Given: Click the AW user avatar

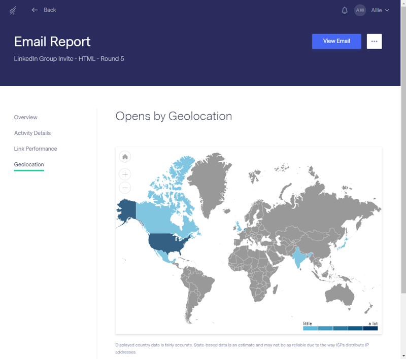Looking at the screenshot, I should coord(360,10).
